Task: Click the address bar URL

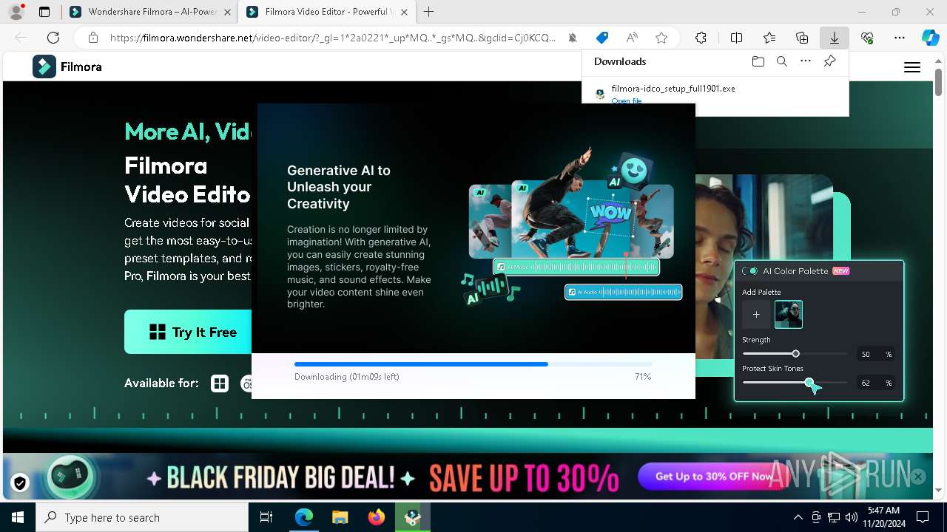Action: pos(332,38)
